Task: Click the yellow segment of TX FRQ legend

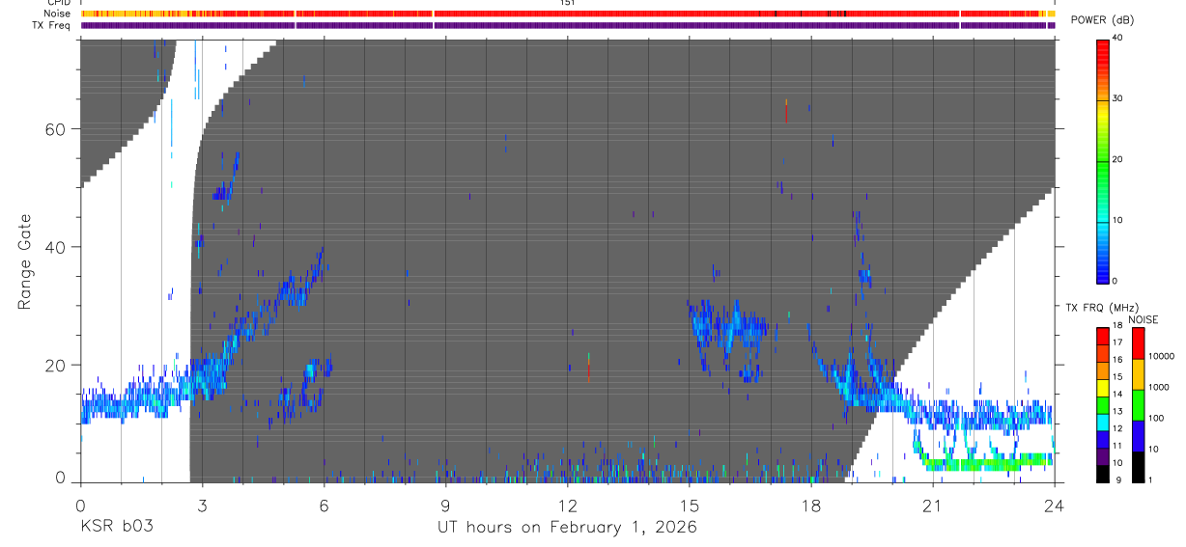Action: (x=1103, y=388)
